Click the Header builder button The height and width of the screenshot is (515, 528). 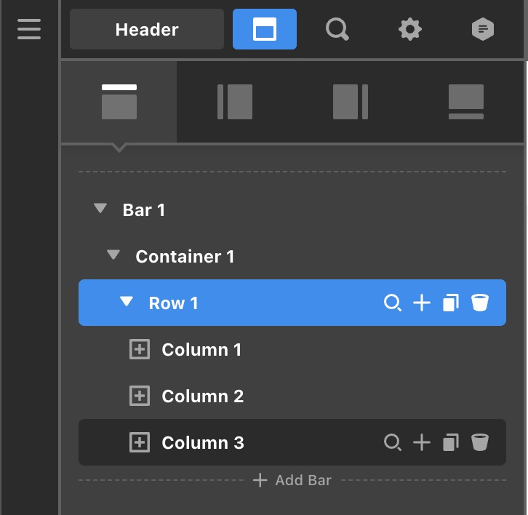click(147, 30)
